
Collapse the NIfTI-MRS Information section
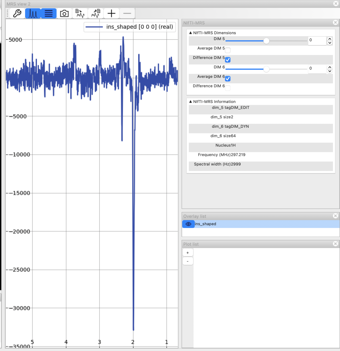[191, 102]
